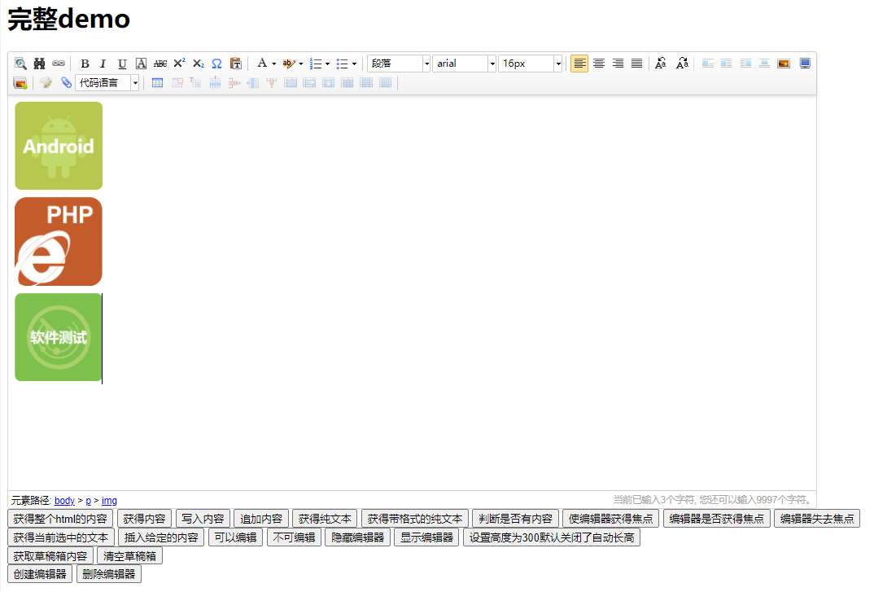
Task: Click the 设置高度为300默认关闭了自动长高 button
Action: pyautogui.click(x=552, y=538)
